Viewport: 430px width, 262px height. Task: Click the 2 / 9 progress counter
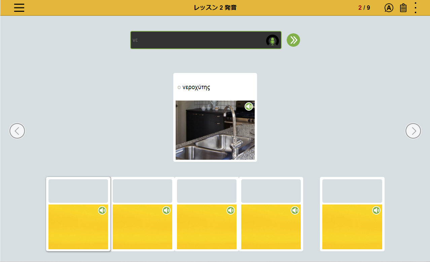[x=364, y=8]
